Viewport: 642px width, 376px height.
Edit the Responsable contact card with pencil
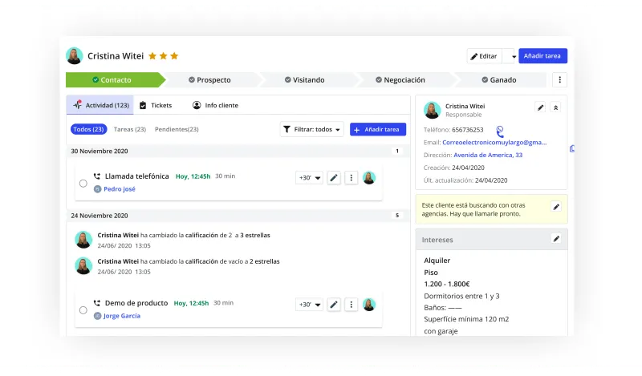click(x=540, y=107)
